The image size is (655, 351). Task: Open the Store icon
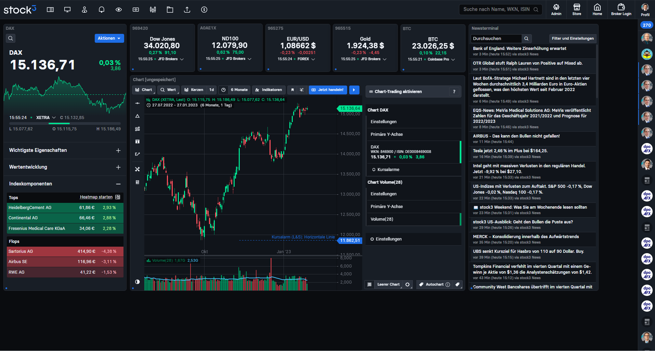[577, 9]
